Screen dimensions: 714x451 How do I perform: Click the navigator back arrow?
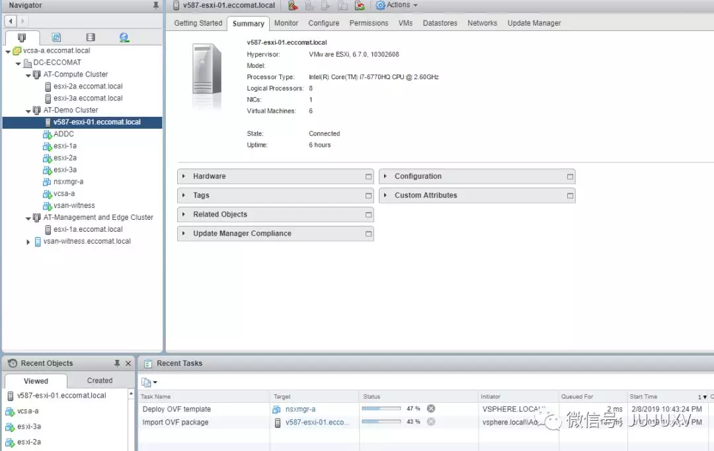[x=11, y=21]
